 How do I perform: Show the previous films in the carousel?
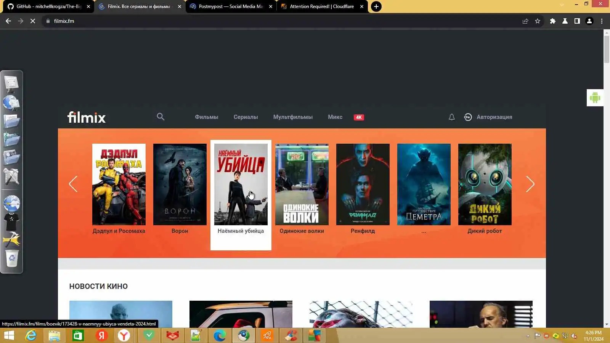pyautogui.click(x=73, y=184)
